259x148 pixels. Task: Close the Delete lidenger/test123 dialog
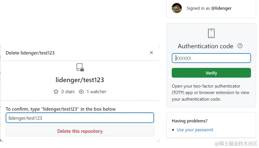(151, 53)
